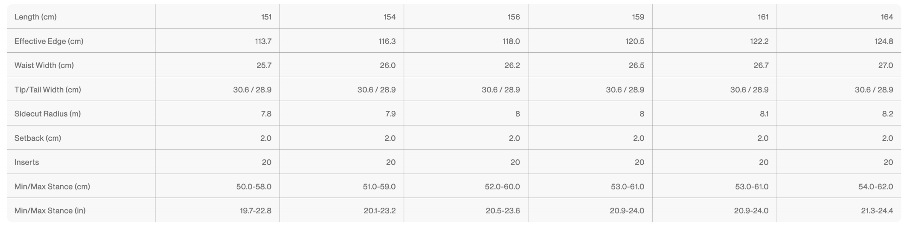Screen dimensions: 907x227
Task: Click the Tip/Tail Width (cm) label
Action: [x=48, y=90]
